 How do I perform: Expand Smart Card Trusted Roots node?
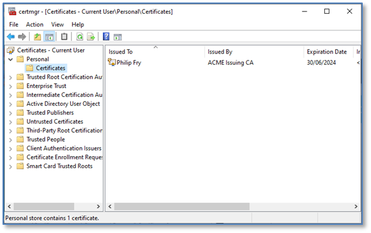click(x=10, y=166)
